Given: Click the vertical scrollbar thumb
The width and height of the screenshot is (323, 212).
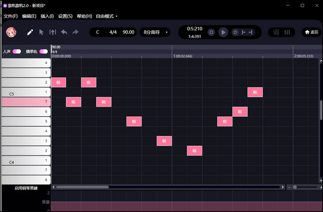Looking at the screenshot, I should point(321,110).
